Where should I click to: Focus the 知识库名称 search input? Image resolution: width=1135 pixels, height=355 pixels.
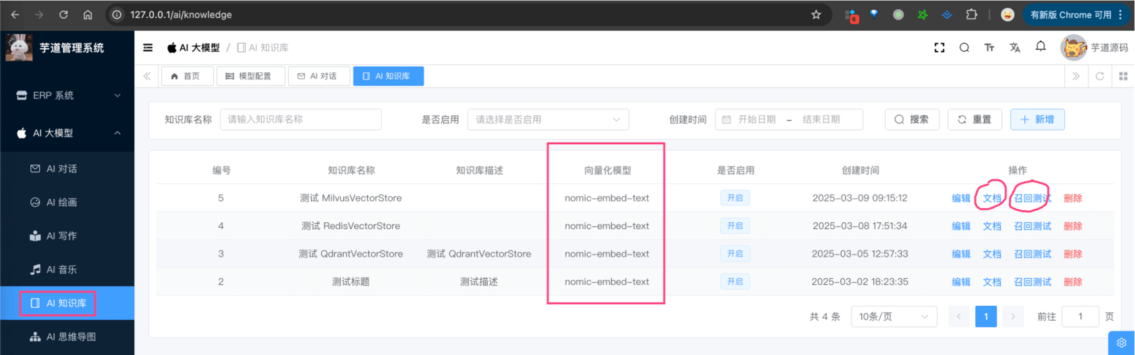tap(300, 119)
